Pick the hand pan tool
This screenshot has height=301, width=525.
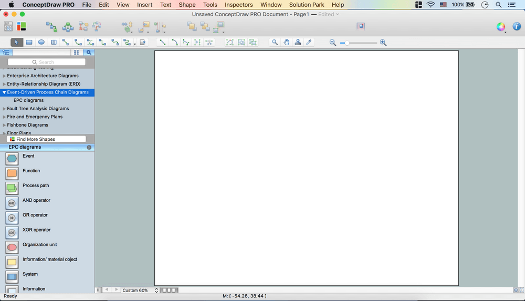(x=287, y=43)
